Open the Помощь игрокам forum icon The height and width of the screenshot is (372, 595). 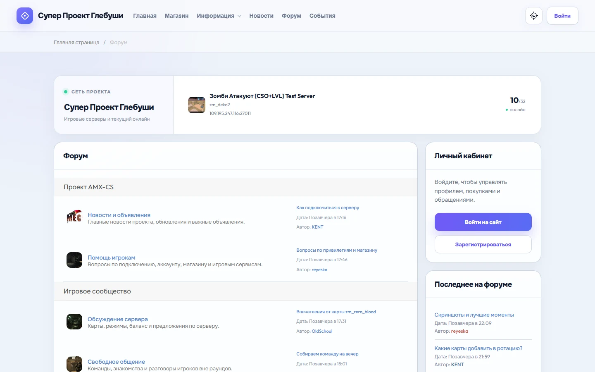(74, 260)
